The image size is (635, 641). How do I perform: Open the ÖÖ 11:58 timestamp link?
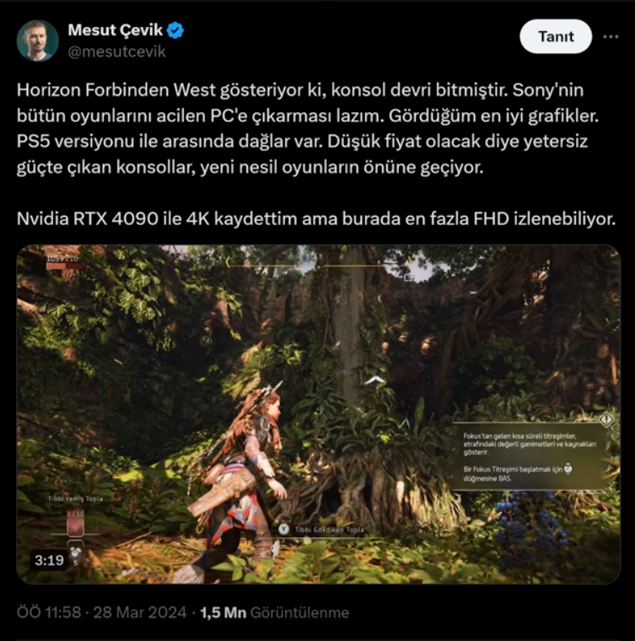[49, 612]
